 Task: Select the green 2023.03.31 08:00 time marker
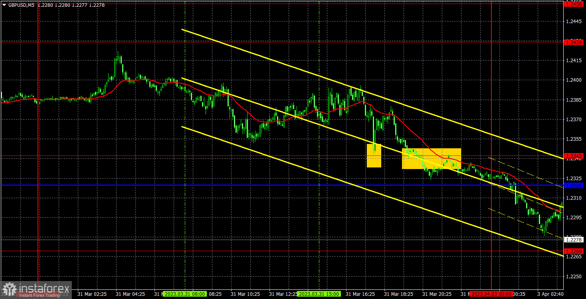pyautogui.click(x=184, y=294)
